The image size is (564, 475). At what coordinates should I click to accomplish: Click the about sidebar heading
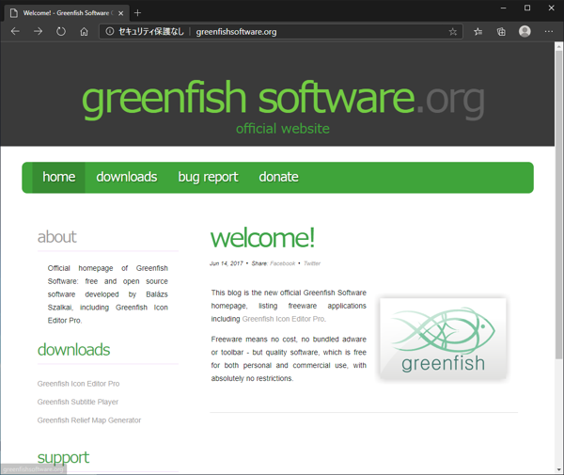coord(56,237)
